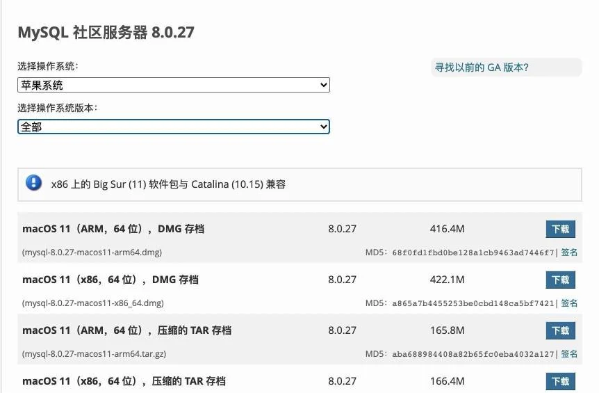Select title macOS 11 (x86, 64 位), DMG 存档

pyautogui.click(x=110, y=280)
